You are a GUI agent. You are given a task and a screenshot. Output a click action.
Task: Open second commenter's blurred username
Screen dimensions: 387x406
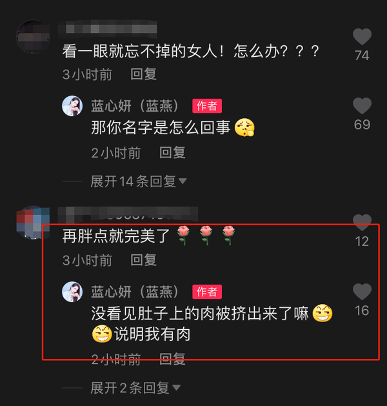tap(128, 214)
